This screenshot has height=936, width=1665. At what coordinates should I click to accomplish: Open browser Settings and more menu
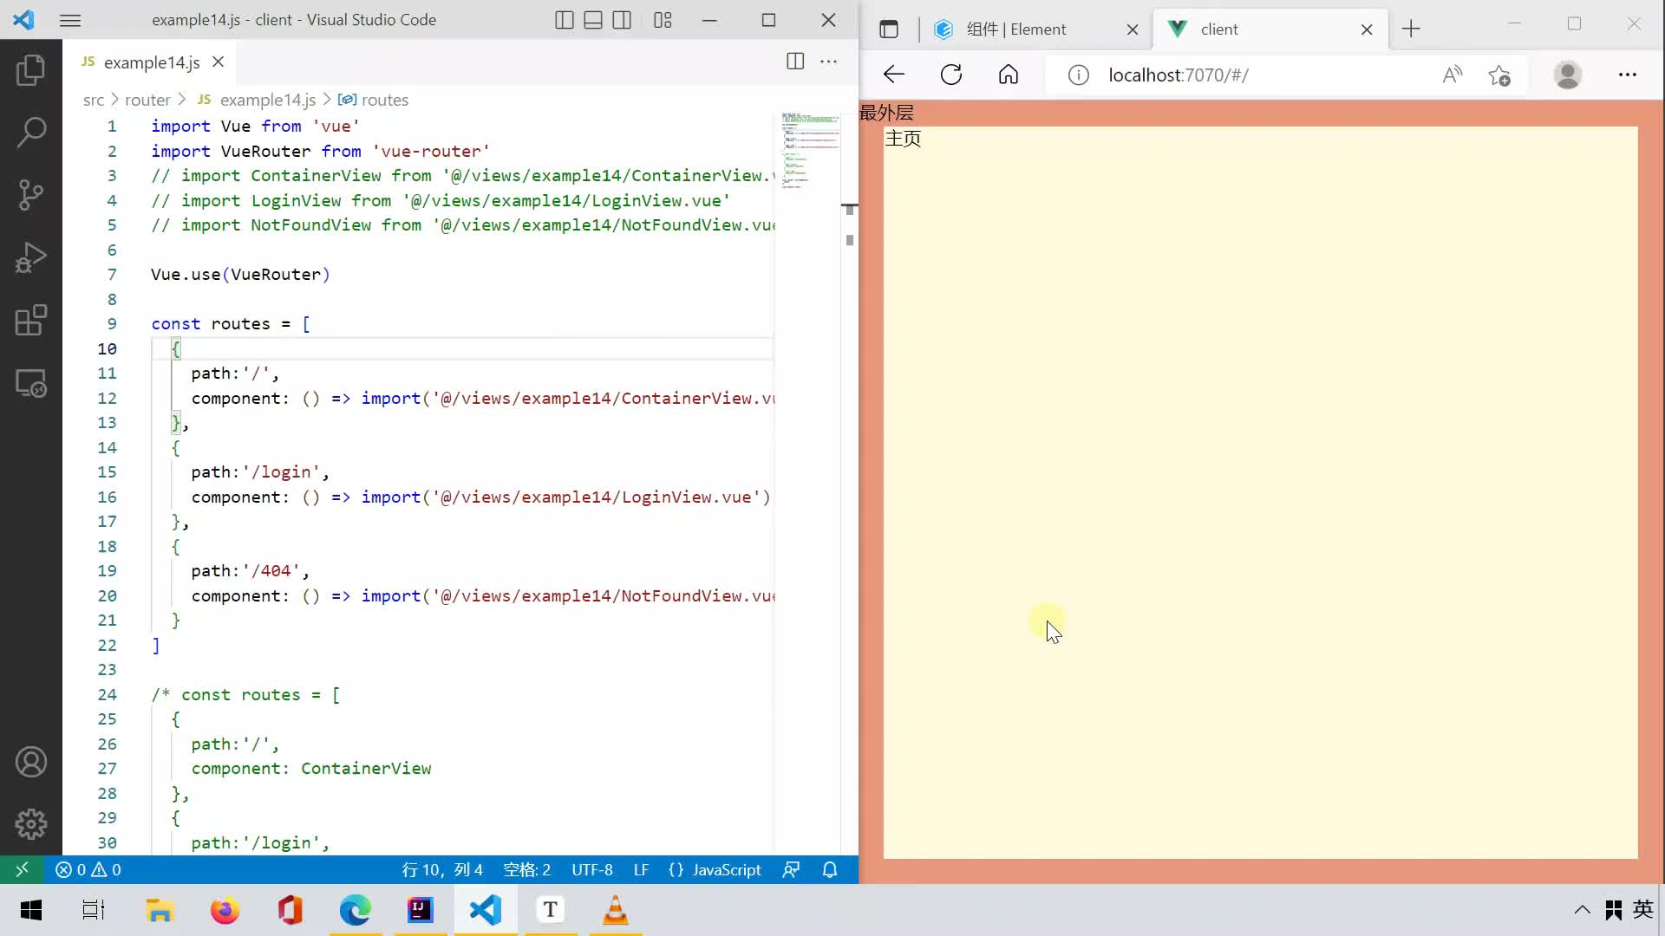[x=1628, y=75]
